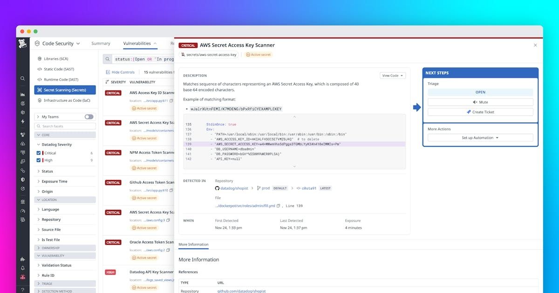The image size is (559, 293).
Task: Uncheck the Critical severity checkbox
Action: 39,153
